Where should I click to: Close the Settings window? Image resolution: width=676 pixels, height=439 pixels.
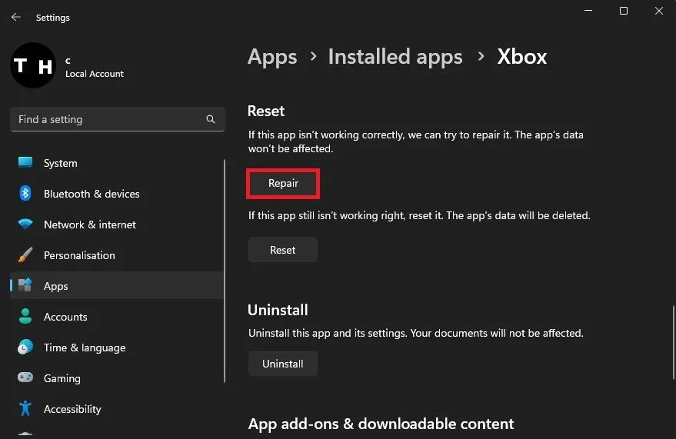click(659, 10)
